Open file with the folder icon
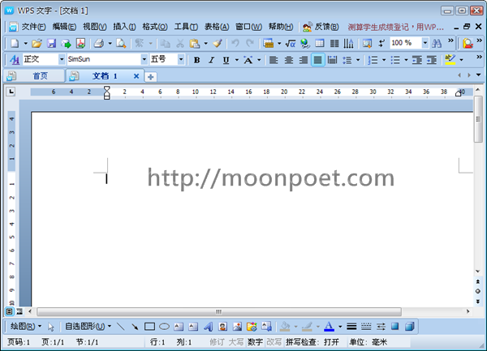The image size is (487, 351). (37, 43)
